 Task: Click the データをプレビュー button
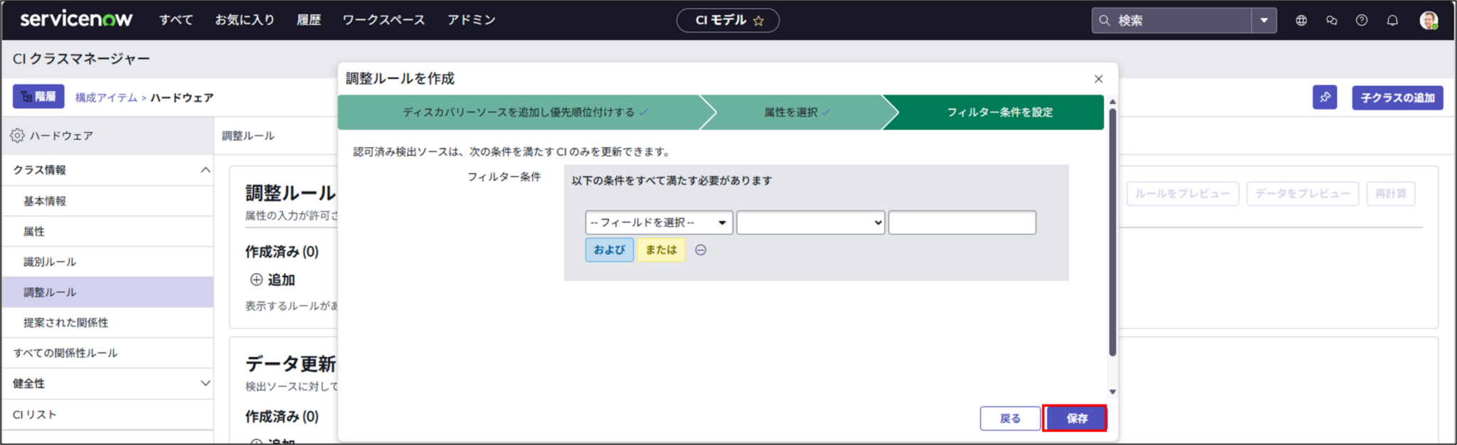pos(1303,193)
